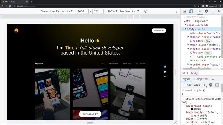Open the side panel icon in the browser toolbar
Image resolution: width=223 pixels, height=125 pixels.
[x=203, y=6]
